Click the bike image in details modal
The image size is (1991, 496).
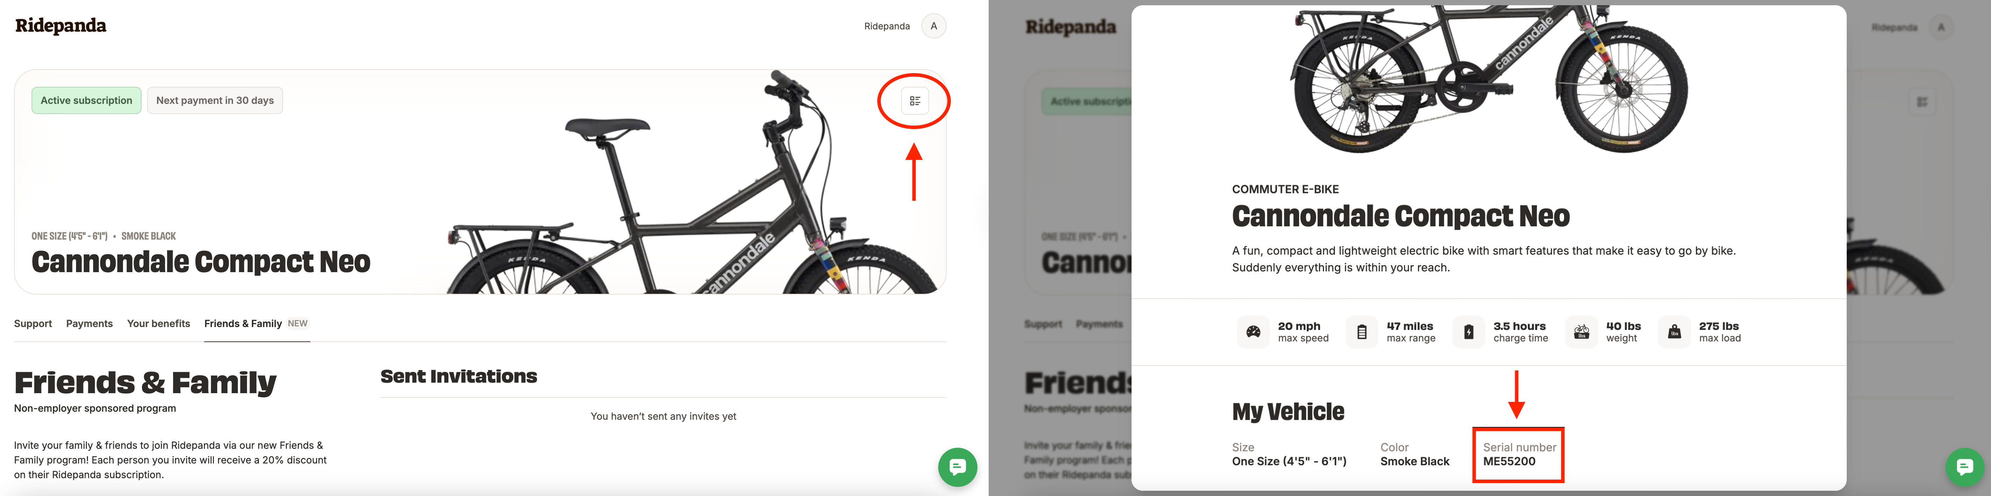click(x=1489, y=79)
